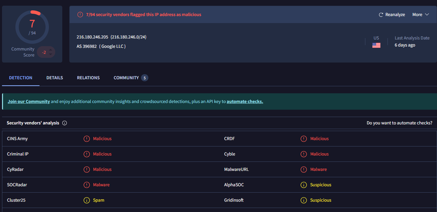
Task: Open the Relations tab
Action: coord(88,78)
